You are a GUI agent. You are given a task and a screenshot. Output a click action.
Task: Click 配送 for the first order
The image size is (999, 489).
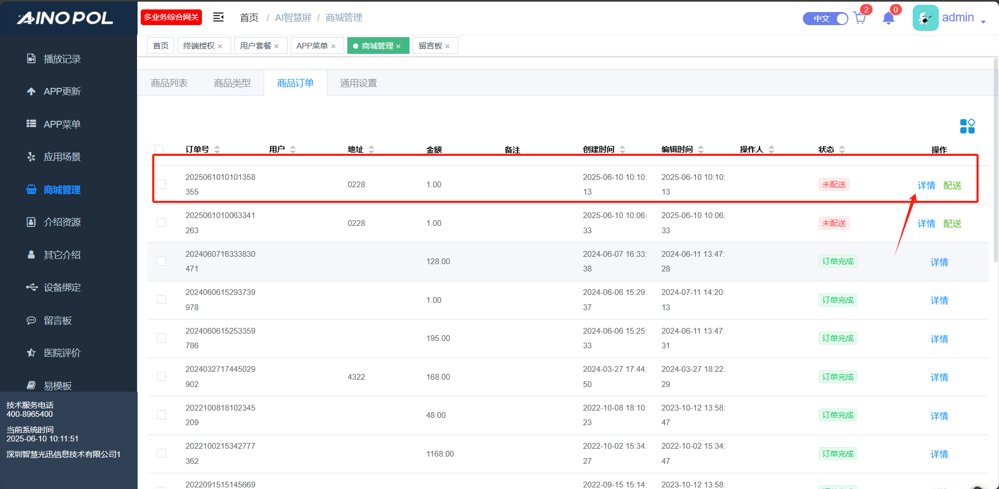point(952,185)
